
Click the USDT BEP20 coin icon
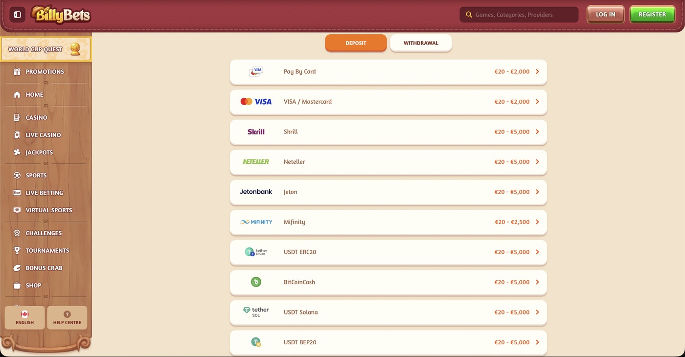256,342
